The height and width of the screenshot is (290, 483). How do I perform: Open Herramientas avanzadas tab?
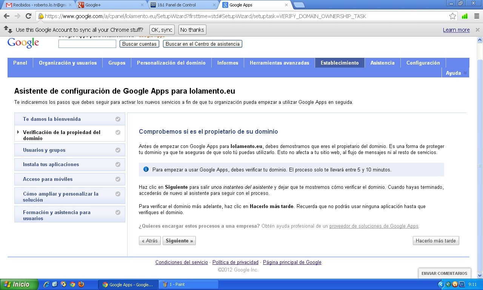pyautogui.click(x=279, y=63)
